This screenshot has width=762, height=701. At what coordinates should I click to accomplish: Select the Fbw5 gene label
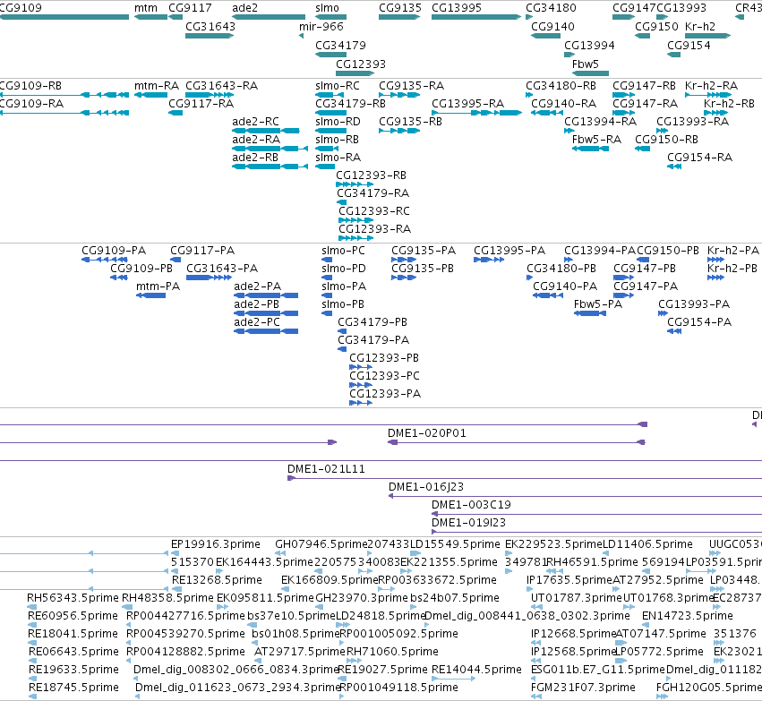tap(585, 64)
